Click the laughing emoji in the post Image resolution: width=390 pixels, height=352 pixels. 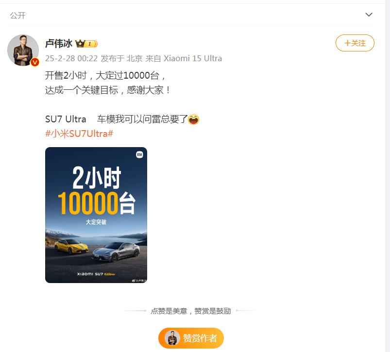coord(193,119)
